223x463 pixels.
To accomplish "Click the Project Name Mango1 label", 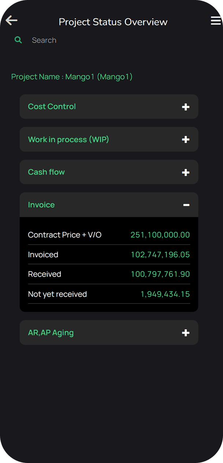I will coord(72,77).
